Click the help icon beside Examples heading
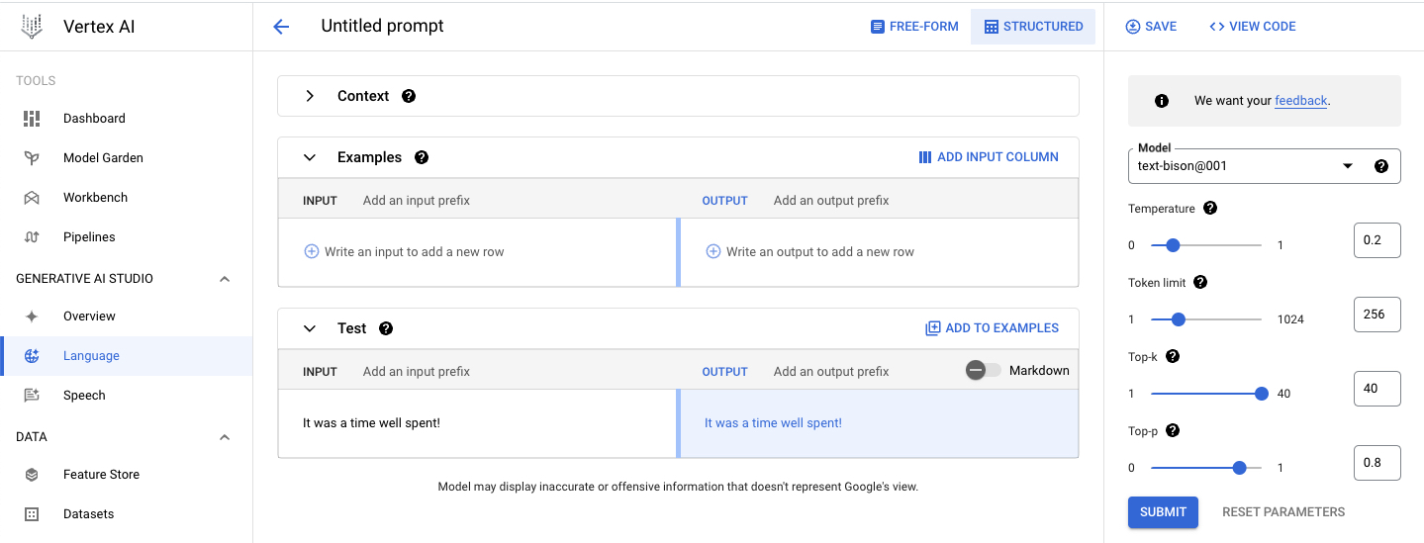The width and height of the screenshot is (1424, 543). (422, 157)
